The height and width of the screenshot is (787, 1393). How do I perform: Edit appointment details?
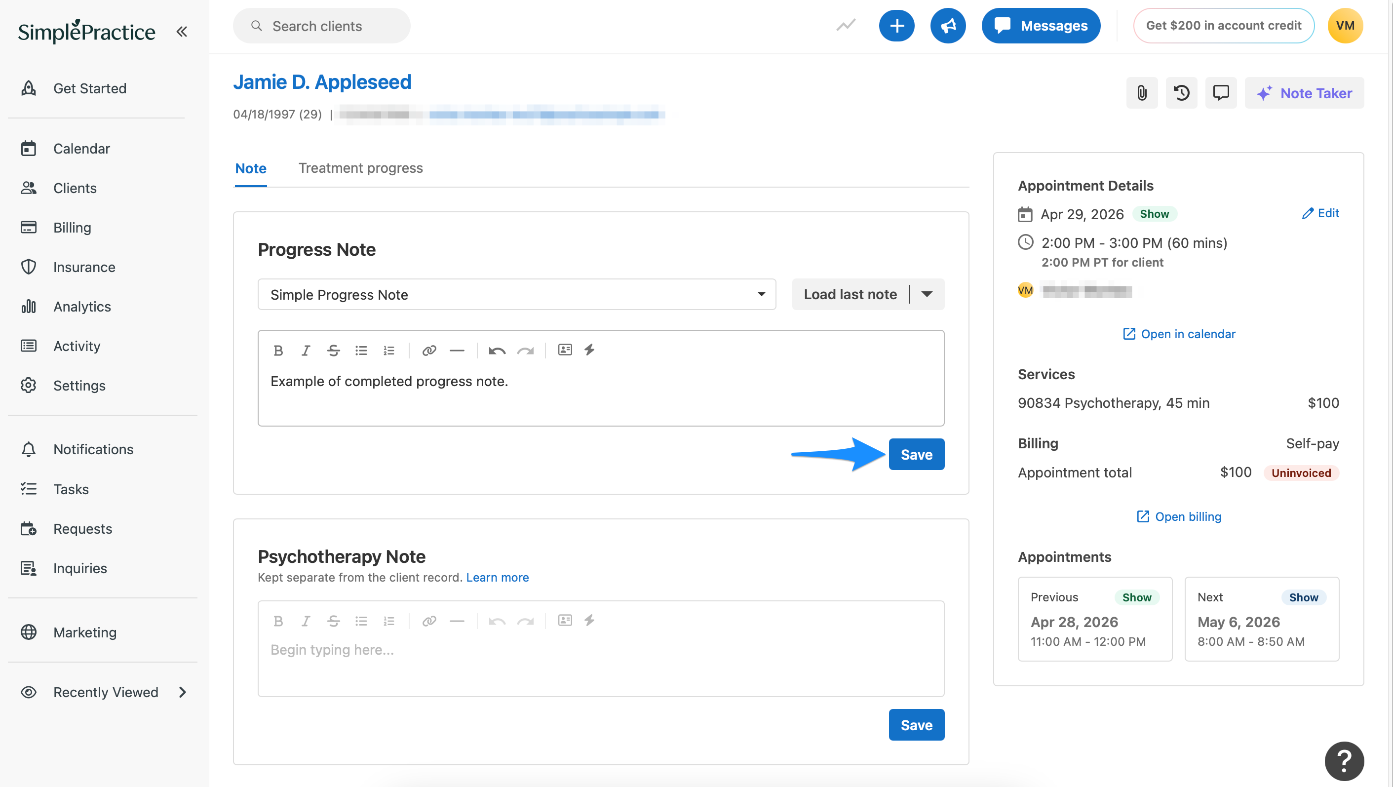click(x=1320, y=213)
